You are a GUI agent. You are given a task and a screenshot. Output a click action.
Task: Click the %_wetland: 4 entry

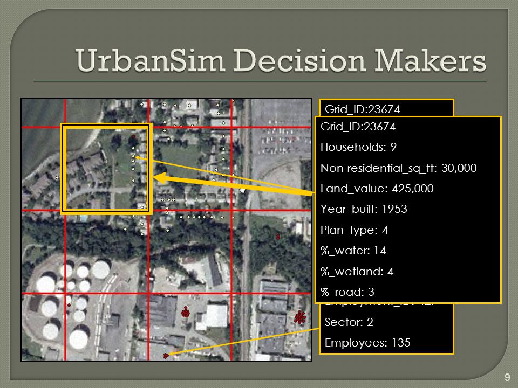point(357,272)
